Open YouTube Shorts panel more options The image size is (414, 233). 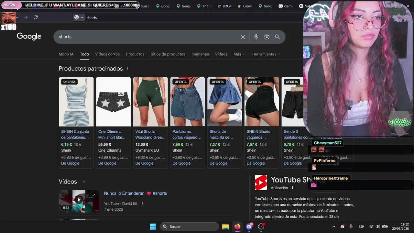click(292, 188)
